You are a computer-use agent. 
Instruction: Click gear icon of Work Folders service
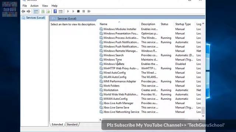[x=101, y=86]
